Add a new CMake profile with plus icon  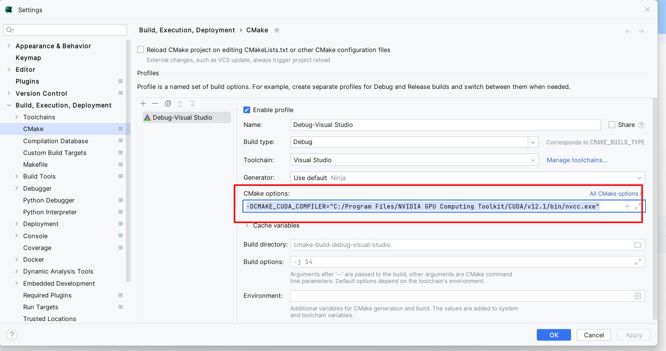click(143, 104)
